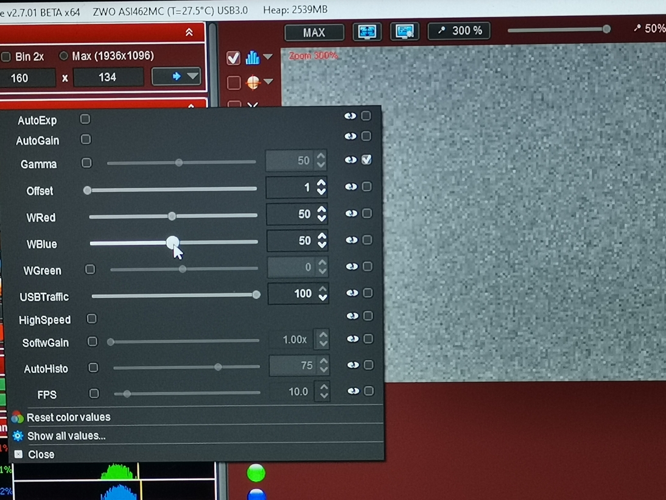
Task: Click the orange reticle crosshair icon
Action: pyautogui.click(x=253, y=82)
